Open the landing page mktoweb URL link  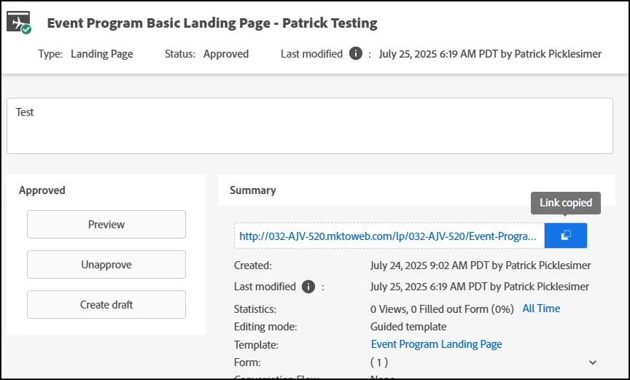[388, 236]
